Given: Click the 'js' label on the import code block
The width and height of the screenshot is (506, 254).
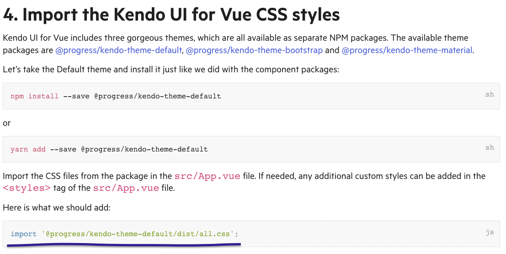Looking at the screenshot, I should (x=490, y=232).
